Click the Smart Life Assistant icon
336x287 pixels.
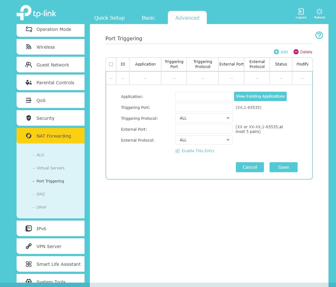coord(28,264)
